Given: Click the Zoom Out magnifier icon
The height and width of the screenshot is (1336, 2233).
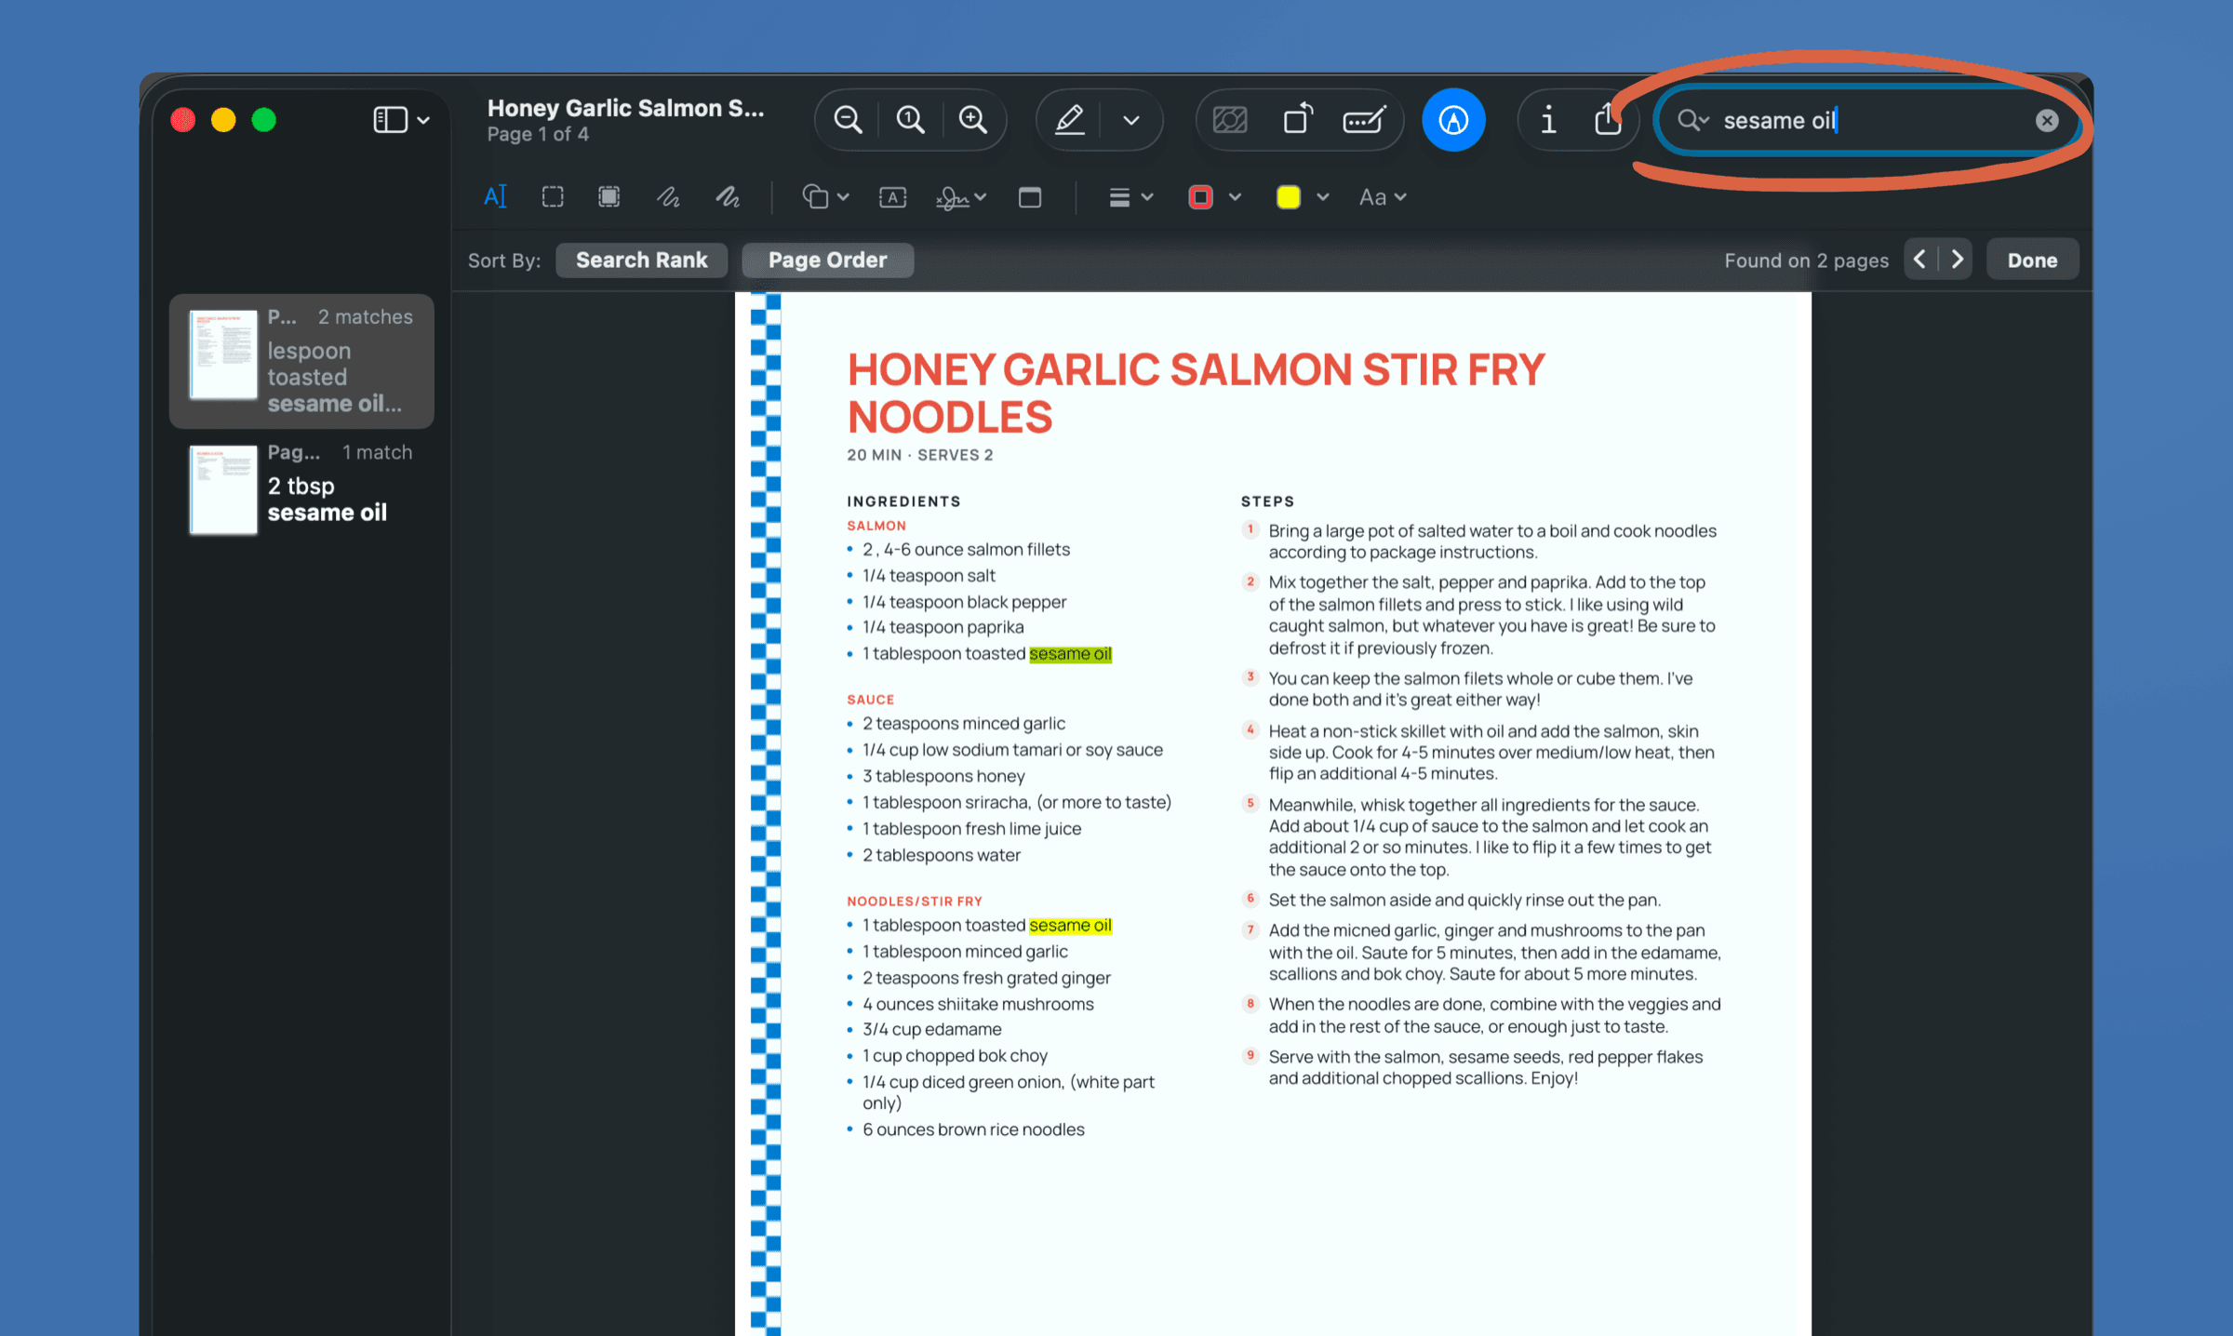Looking at the screenshot, I should coord(848,120).
